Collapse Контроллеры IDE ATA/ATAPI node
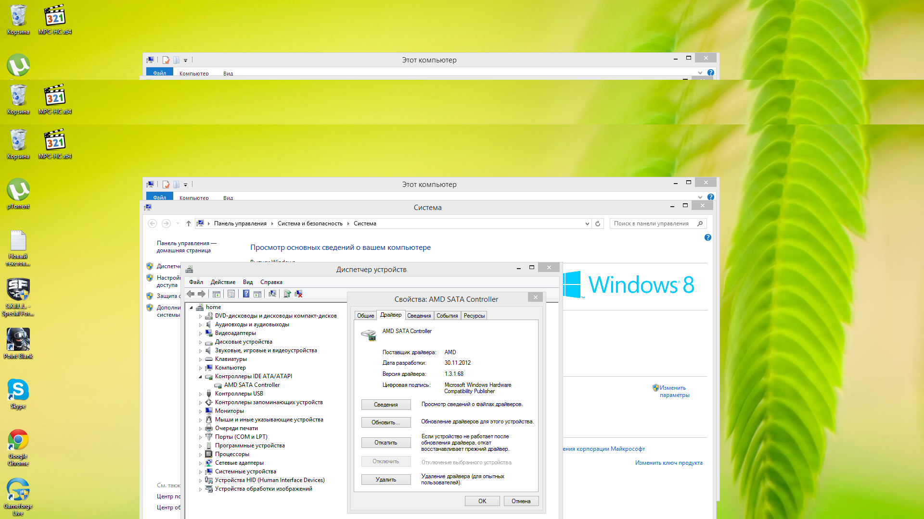Viewport: 924px width, 519px height. [201, 377]
